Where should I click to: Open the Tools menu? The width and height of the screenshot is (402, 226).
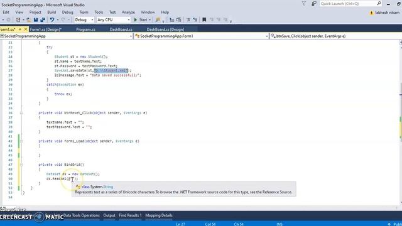pos(99,12)
